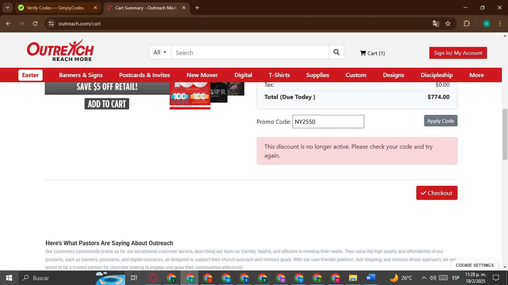Open browser extensions menu
This screenshot has width=508, height=285.
[467, 24]
